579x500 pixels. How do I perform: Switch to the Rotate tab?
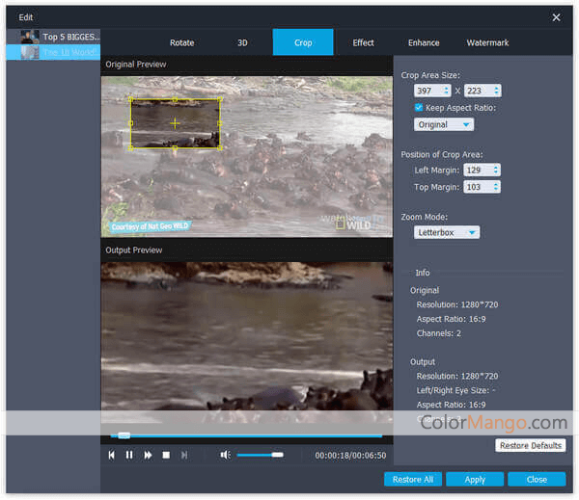(x=181, y=42)
